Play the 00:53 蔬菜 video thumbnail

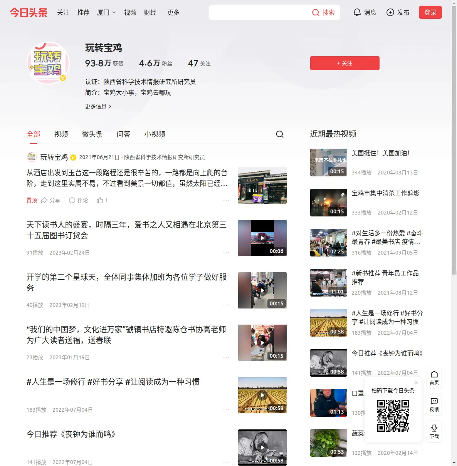329,443
